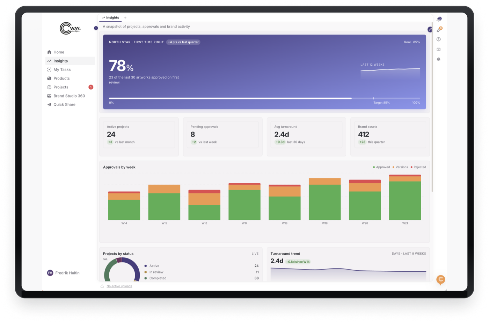Image resolution: width=489 pixels, height=322 pixels.
Task: Click the Cway logo
Action: click(x=70, y=28)
